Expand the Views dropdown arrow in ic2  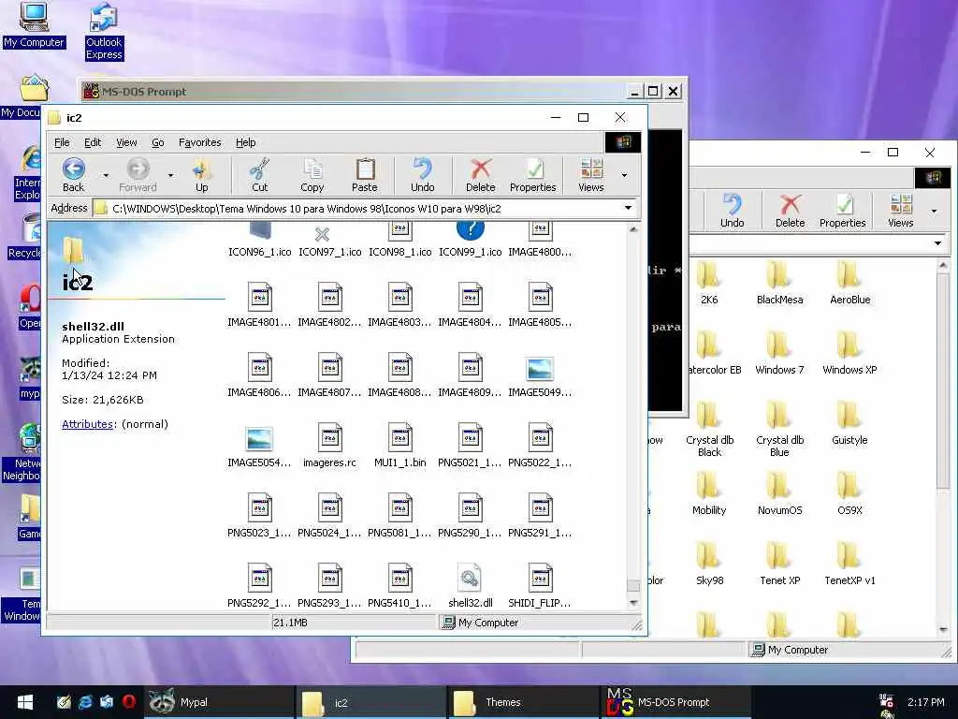point(624,175)
